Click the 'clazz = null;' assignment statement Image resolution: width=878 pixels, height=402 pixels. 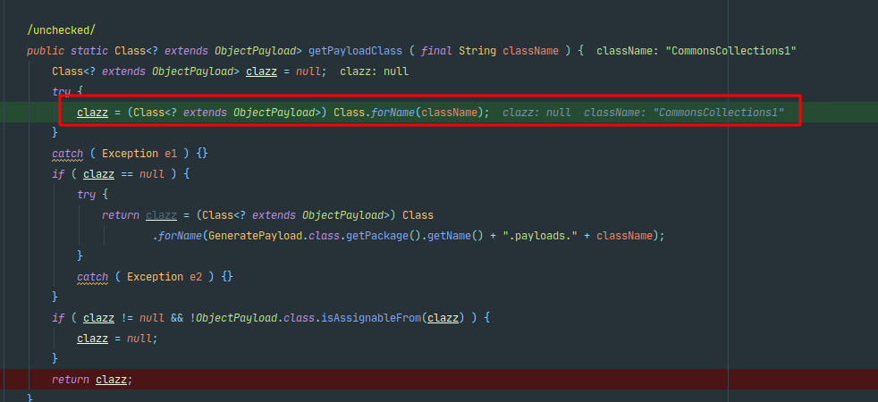[116, 339]
